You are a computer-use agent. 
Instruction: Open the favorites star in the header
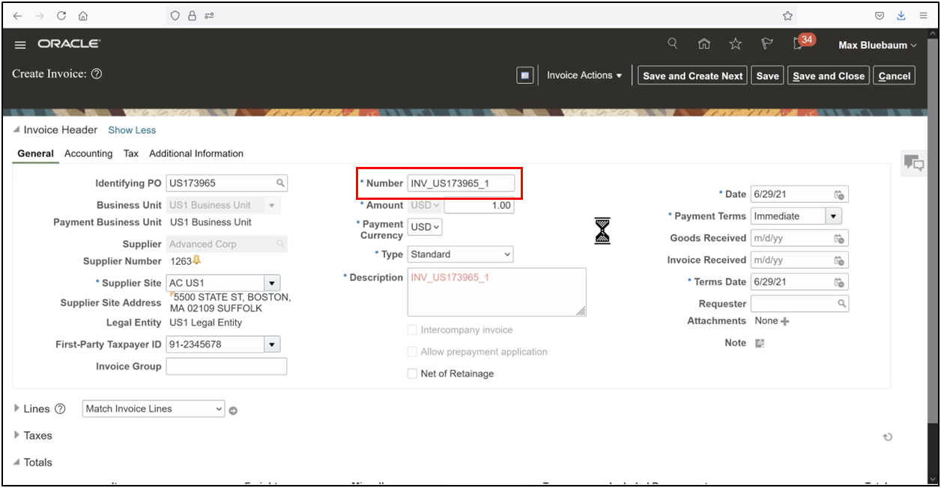[x=735, y=44]
